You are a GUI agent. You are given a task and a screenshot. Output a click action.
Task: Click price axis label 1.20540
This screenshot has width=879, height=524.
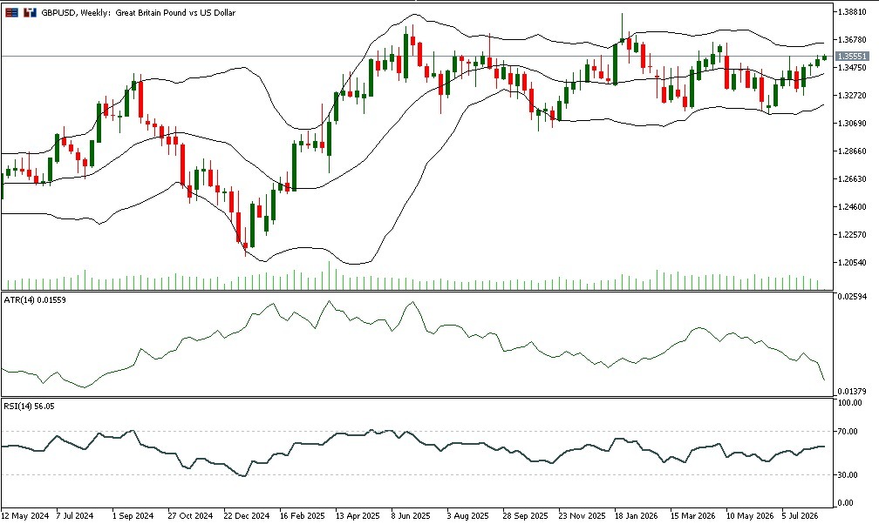pyautogui.click(x=852, y=263)
